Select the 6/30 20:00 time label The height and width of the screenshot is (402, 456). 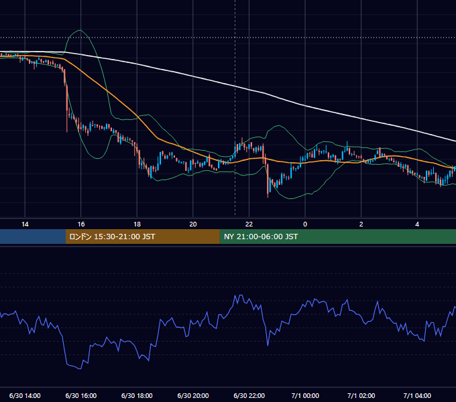coord(193,395)
